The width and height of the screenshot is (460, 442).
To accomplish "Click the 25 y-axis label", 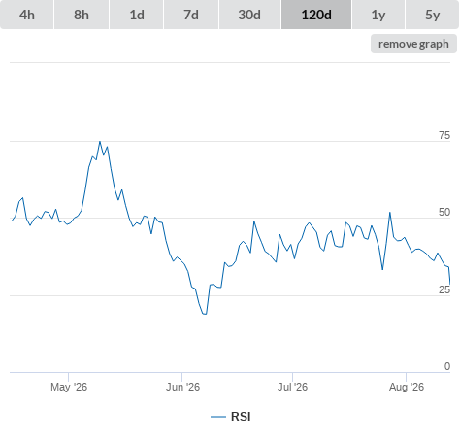I will tap(444, 289).
